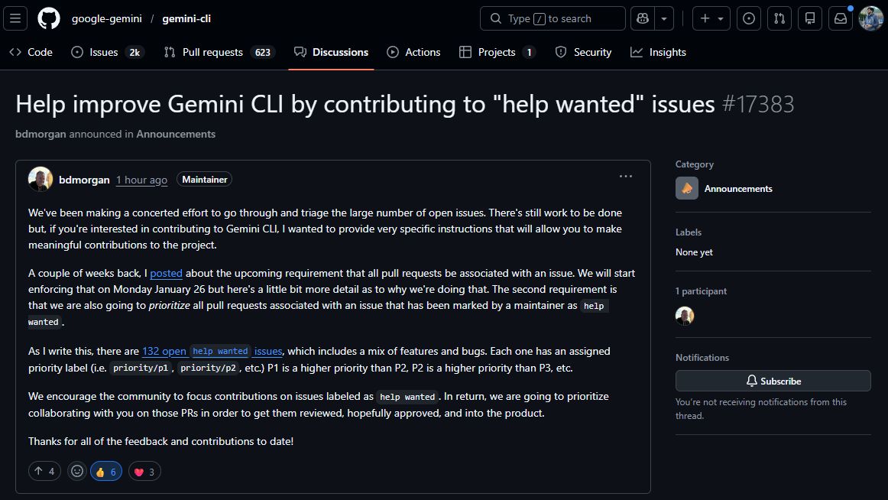888x500 pixels.
Task: Subscribe to thread notifications
Action: pos(773,381)
